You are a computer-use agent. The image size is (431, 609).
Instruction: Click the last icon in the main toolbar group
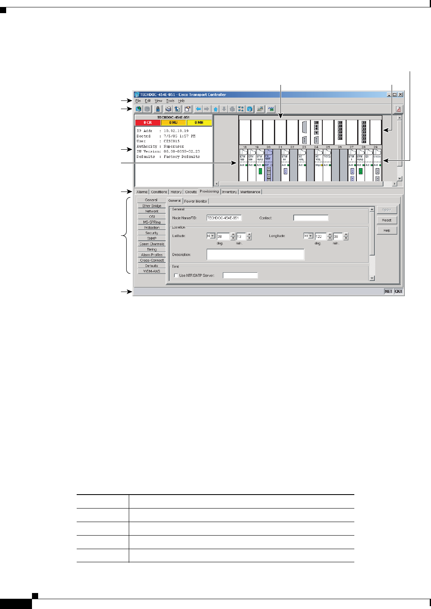[271, 109]
